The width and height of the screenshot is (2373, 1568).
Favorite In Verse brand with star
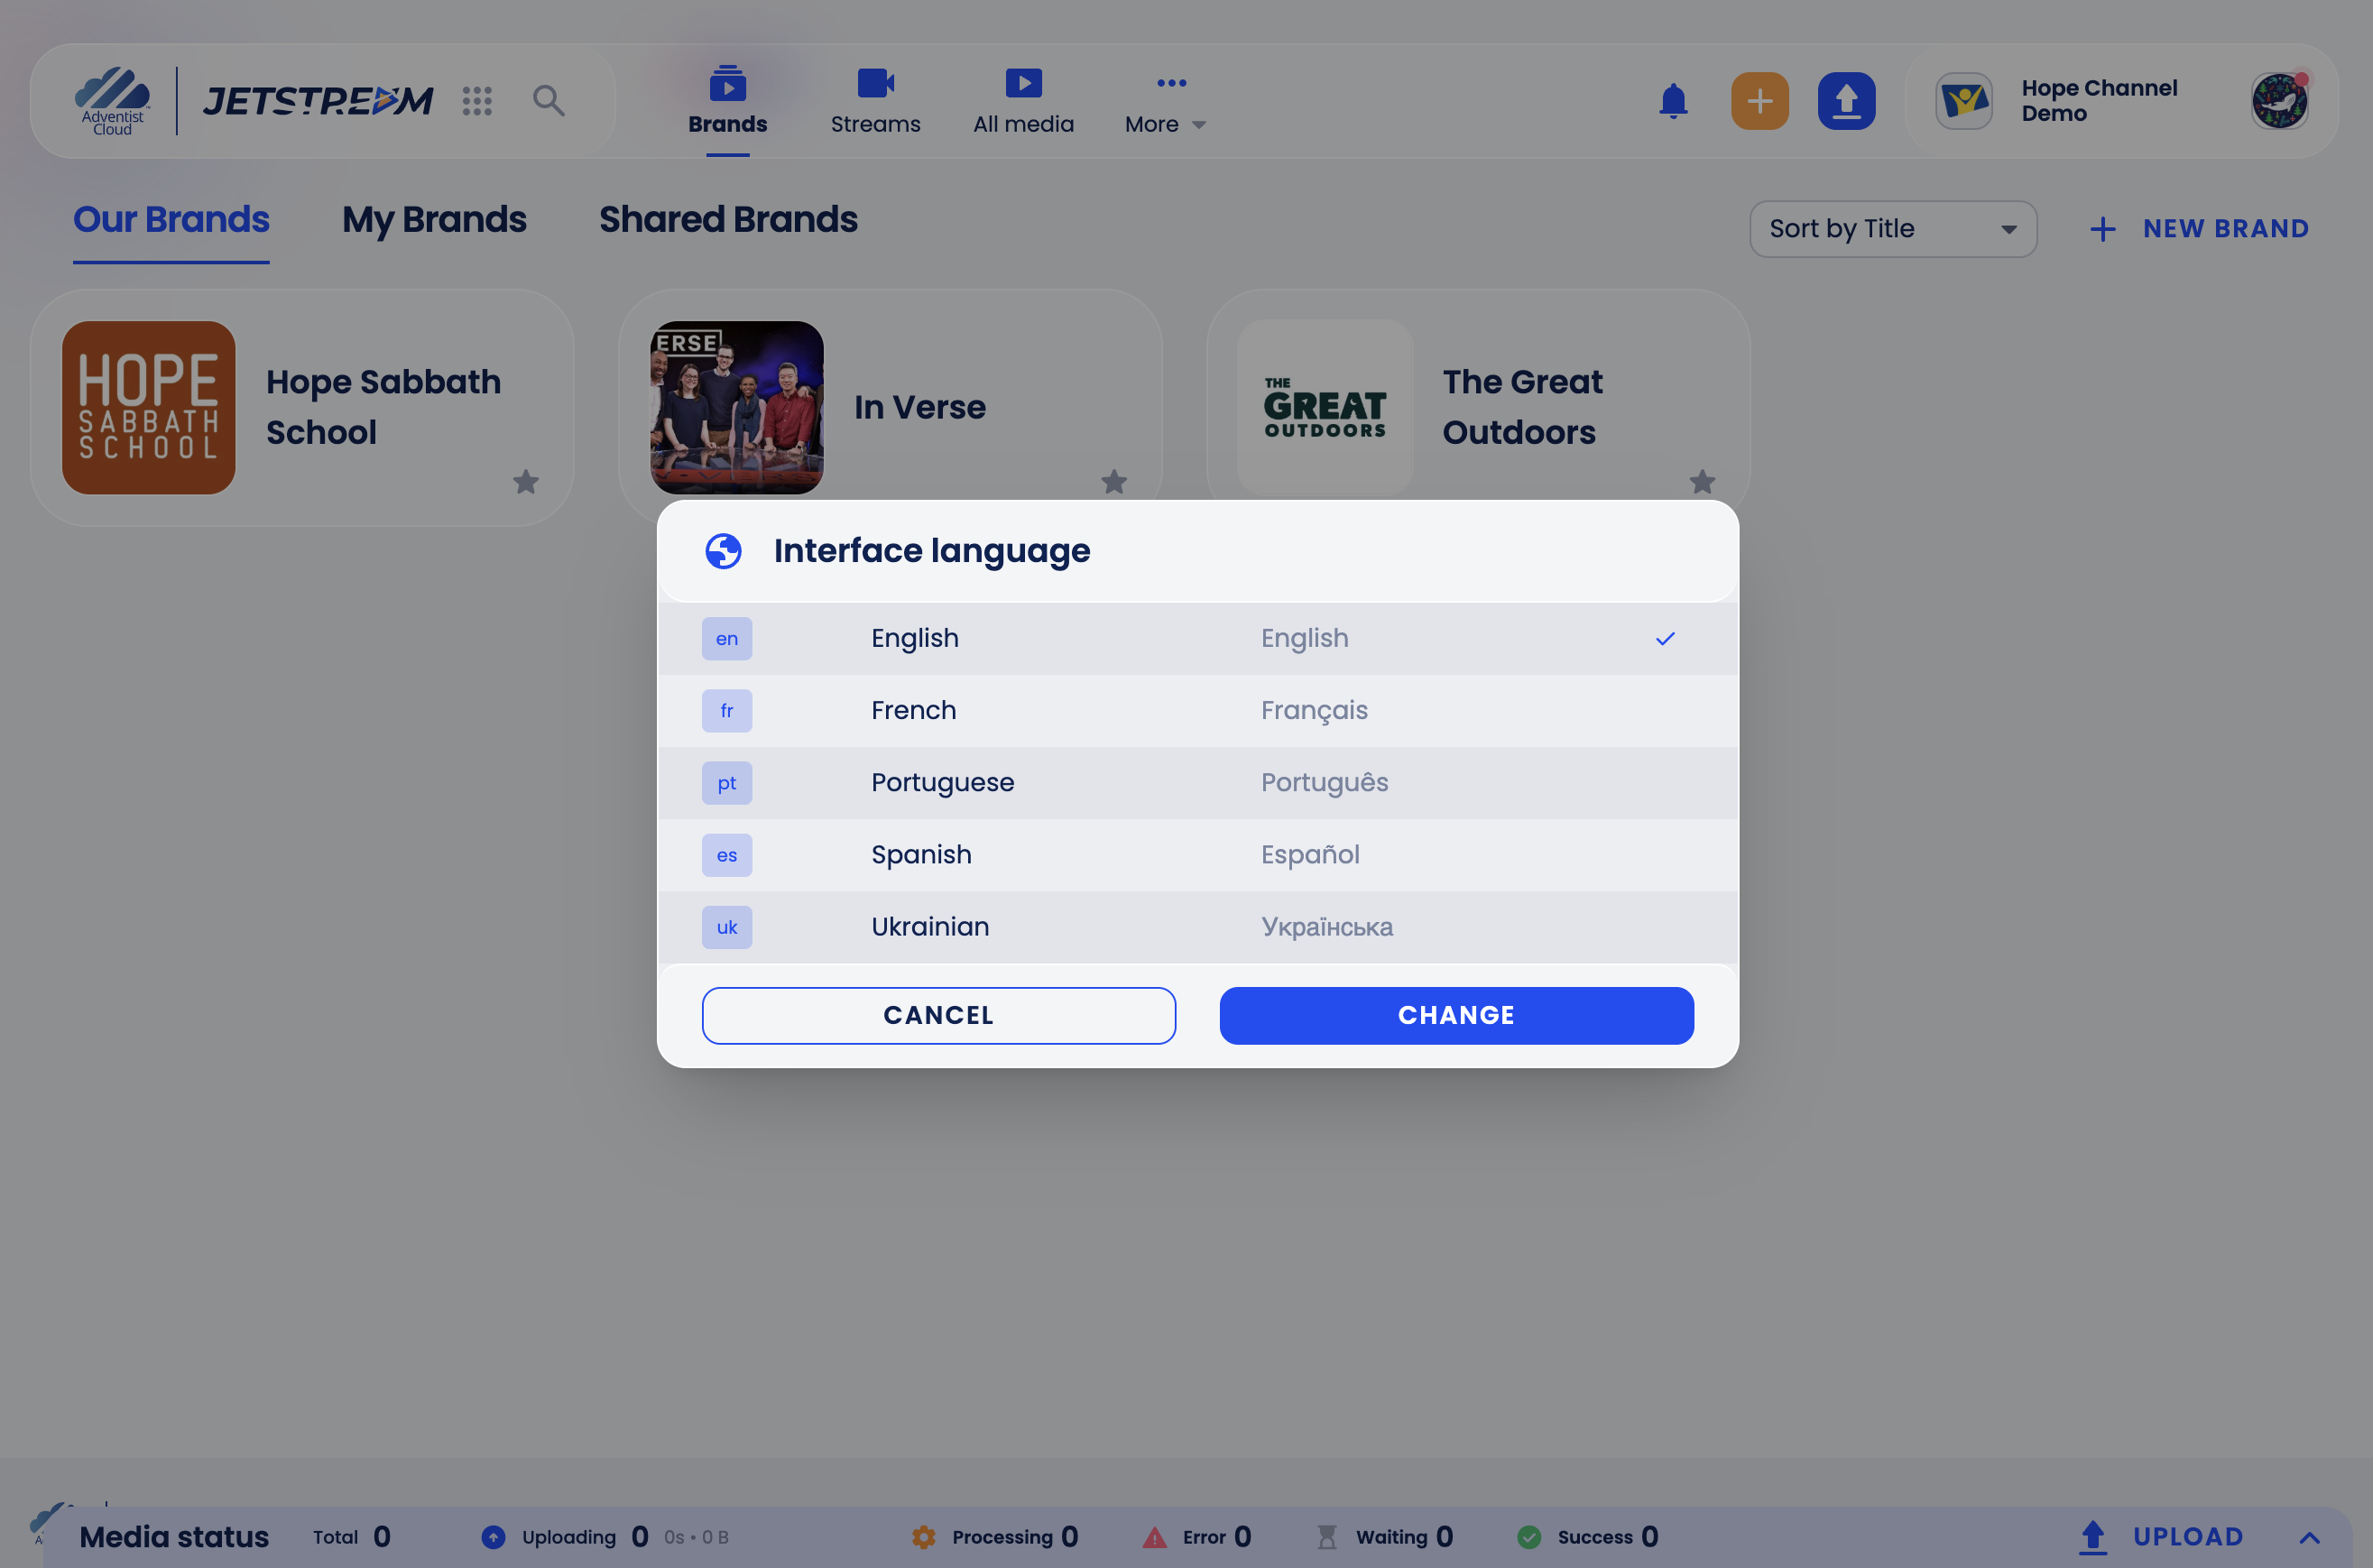(x=1113, y=482)
